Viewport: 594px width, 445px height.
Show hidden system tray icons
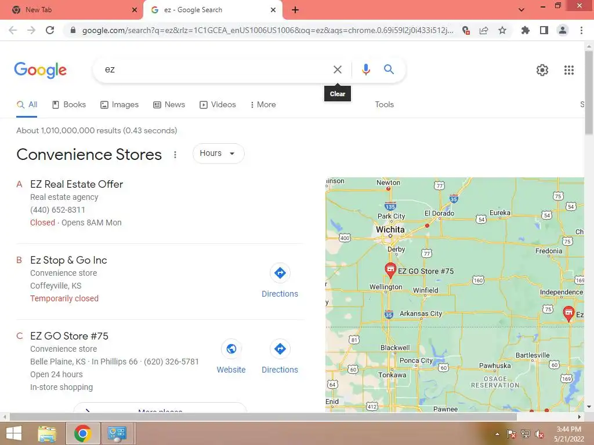497,434
